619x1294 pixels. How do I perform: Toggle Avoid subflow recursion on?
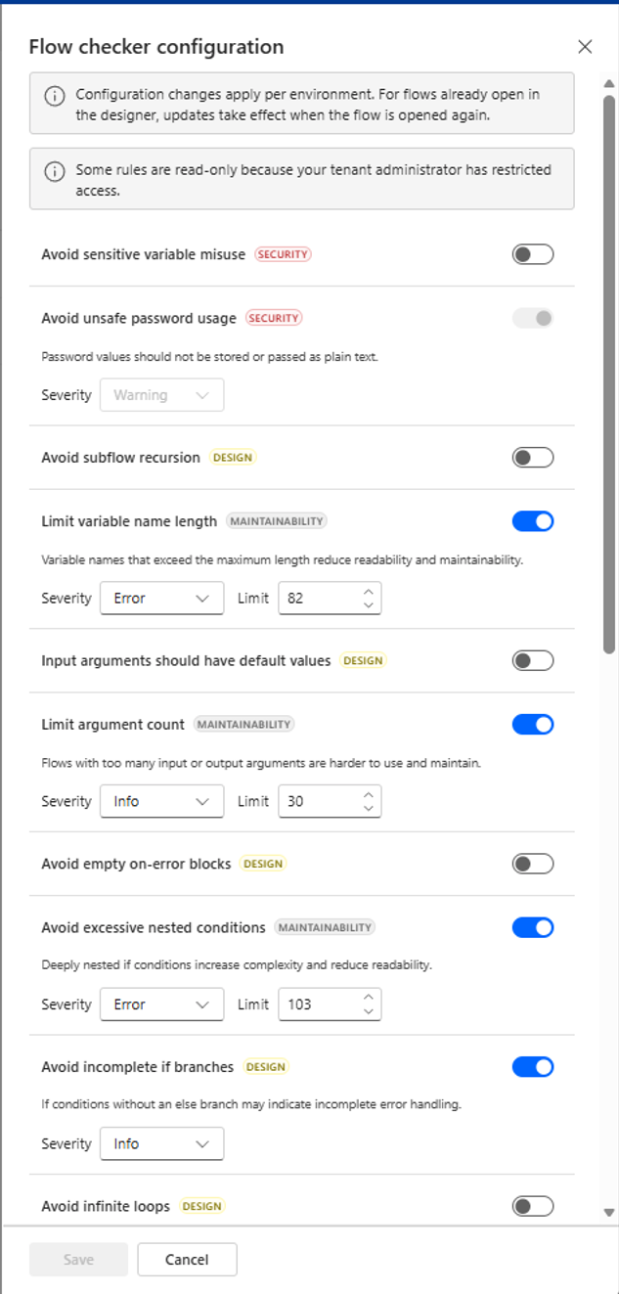[533, 458]
